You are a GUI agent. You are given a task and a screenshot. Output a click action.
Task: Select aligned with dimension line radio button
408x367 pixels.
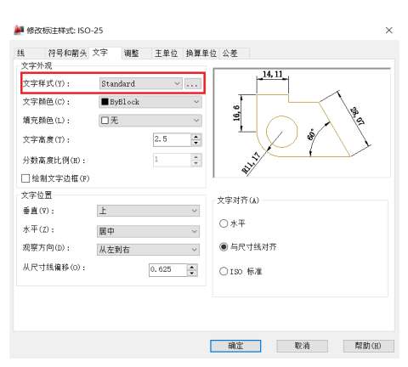tap(224, 247)
